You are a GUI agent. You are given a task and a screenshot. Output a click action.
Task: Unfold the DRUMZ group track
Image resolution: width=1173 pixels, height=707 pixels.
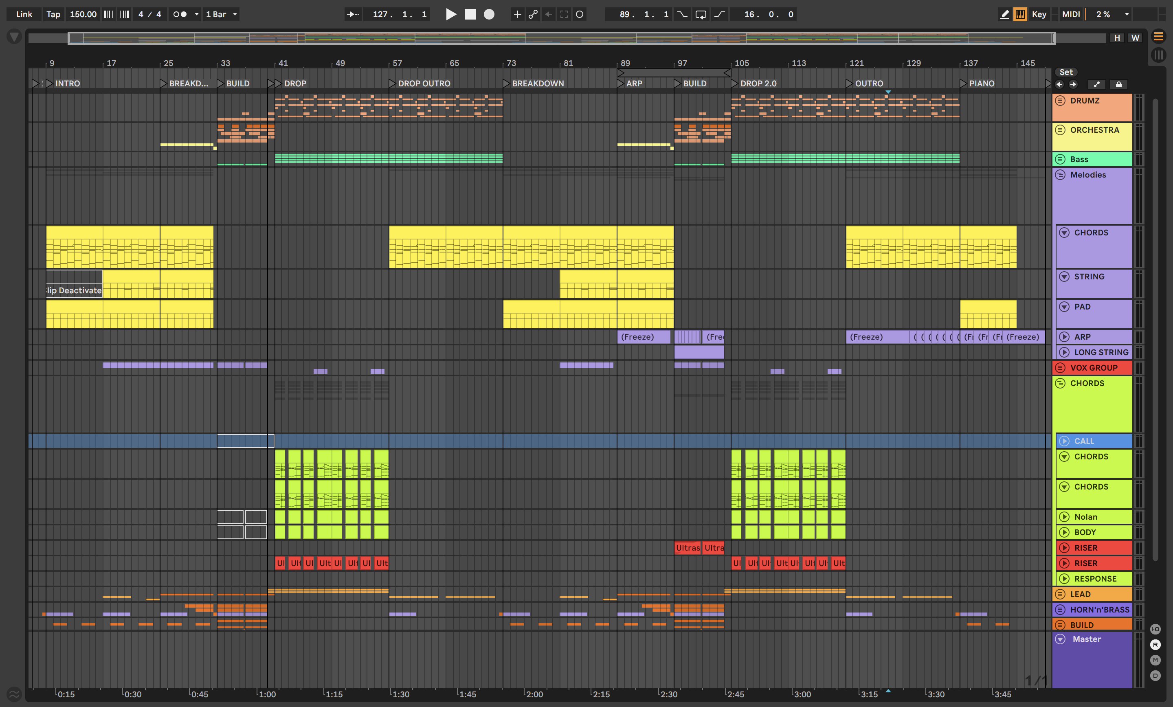coord(1060,101)
